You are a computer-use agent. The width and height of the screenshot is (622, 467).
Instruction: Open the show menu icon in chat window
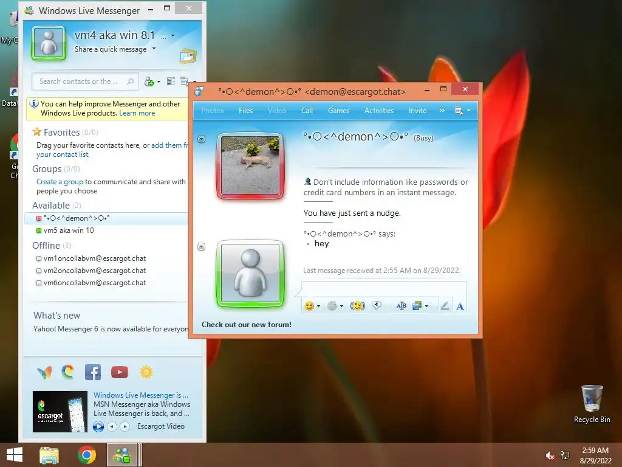(x=459, y=111)
